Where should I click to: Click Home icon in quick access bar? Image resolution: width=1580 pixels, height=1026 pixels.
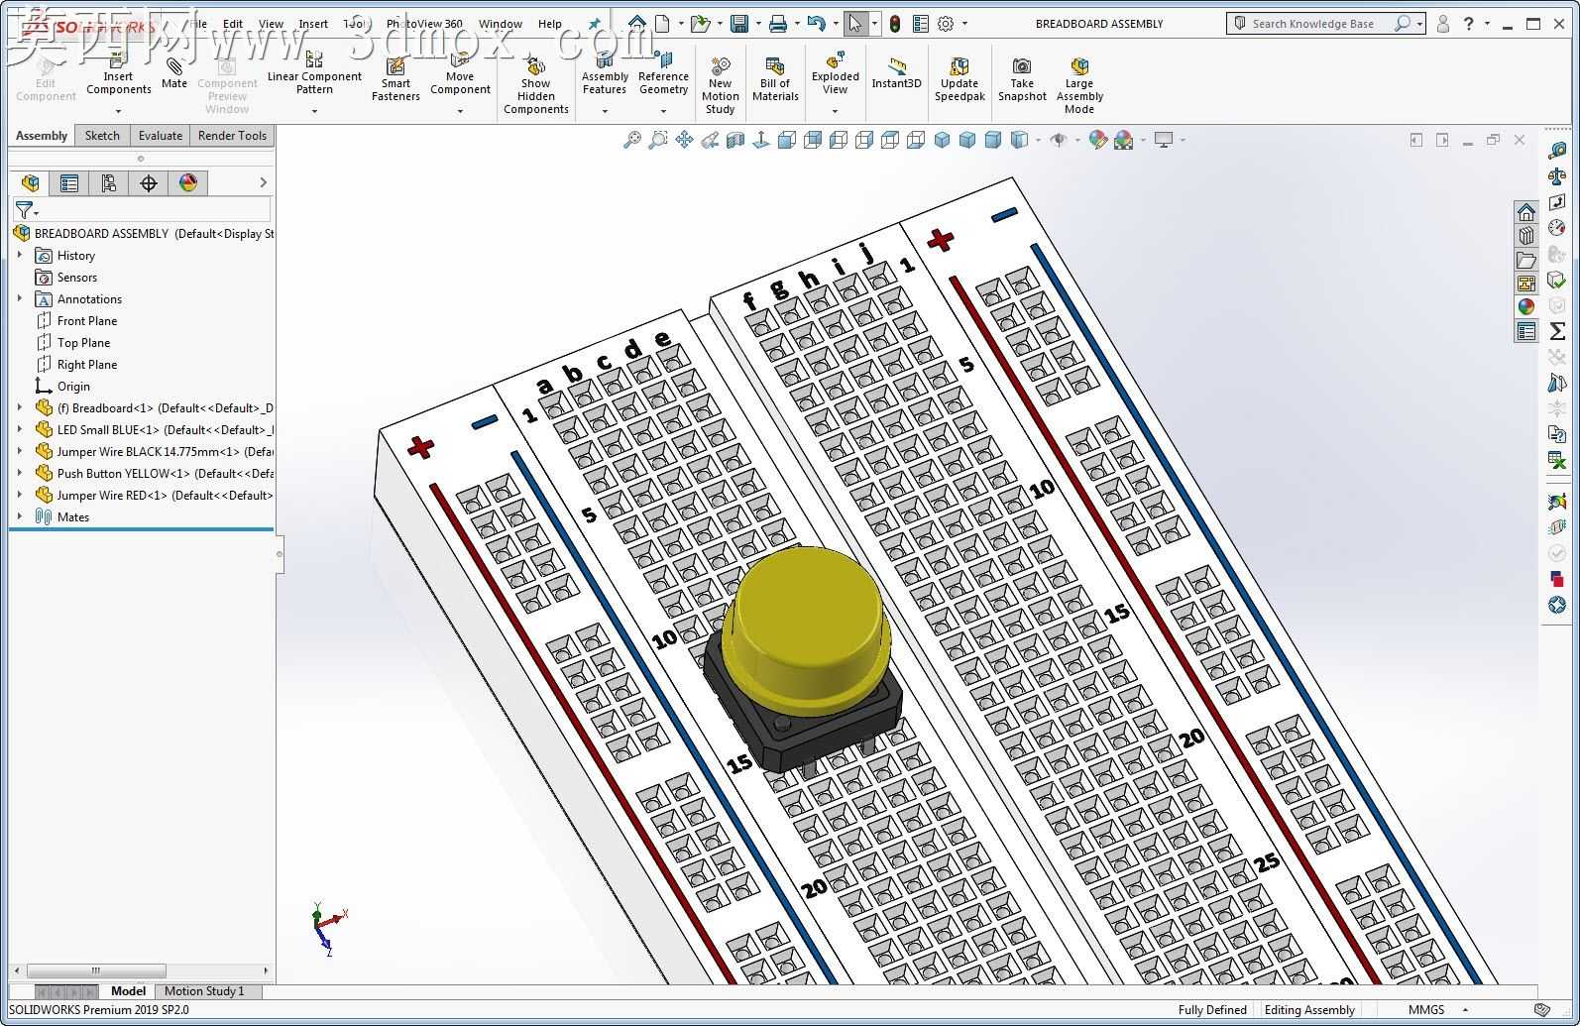click(x=636, y=23)
